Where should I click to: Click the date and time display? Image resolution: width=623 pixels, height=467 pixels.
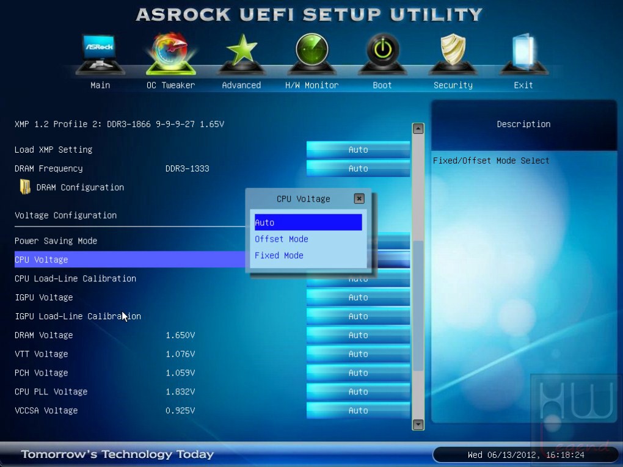click(526, 455)
